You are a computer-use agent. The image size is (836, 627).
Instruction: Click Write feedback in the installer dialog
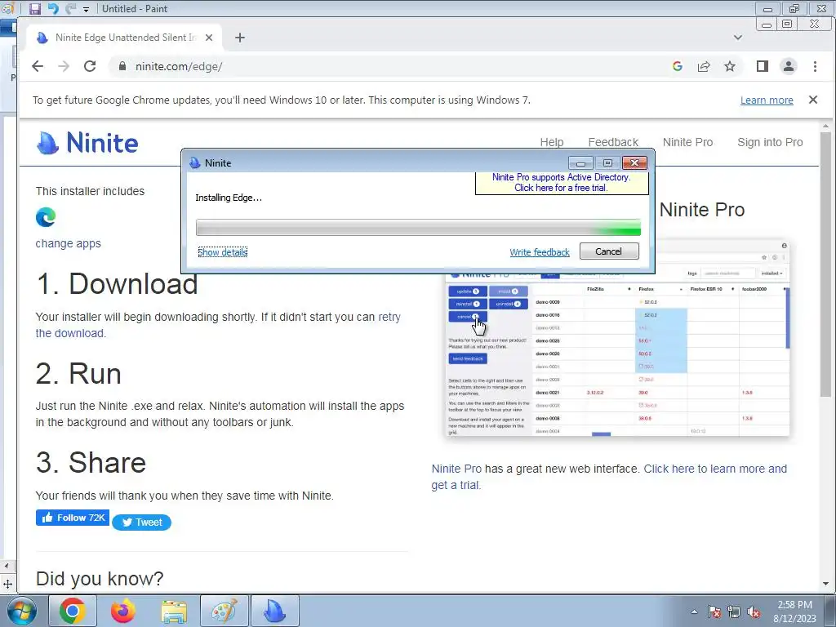pos(540,252)
